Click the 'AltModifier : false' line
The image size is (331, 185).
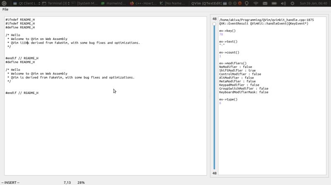236,77
